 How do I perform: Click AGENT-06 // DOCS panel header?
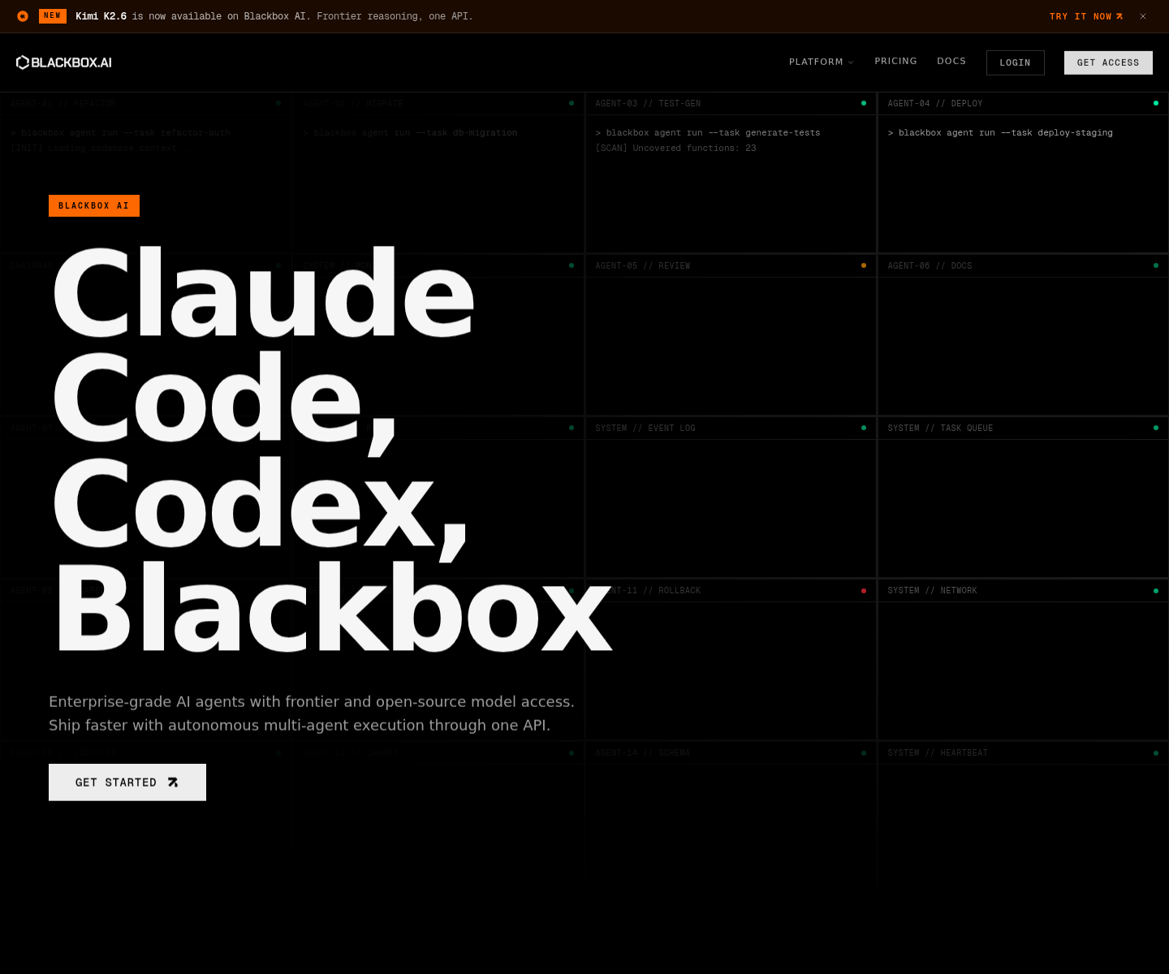(x=1023, y=266)
